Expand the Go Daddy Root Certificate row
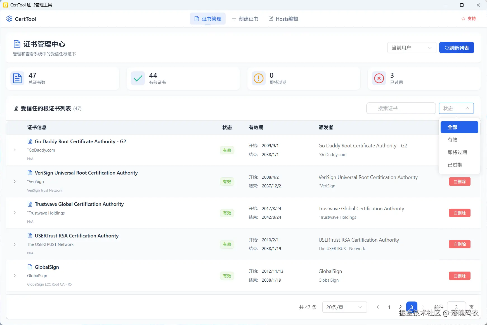 (15, 150)
